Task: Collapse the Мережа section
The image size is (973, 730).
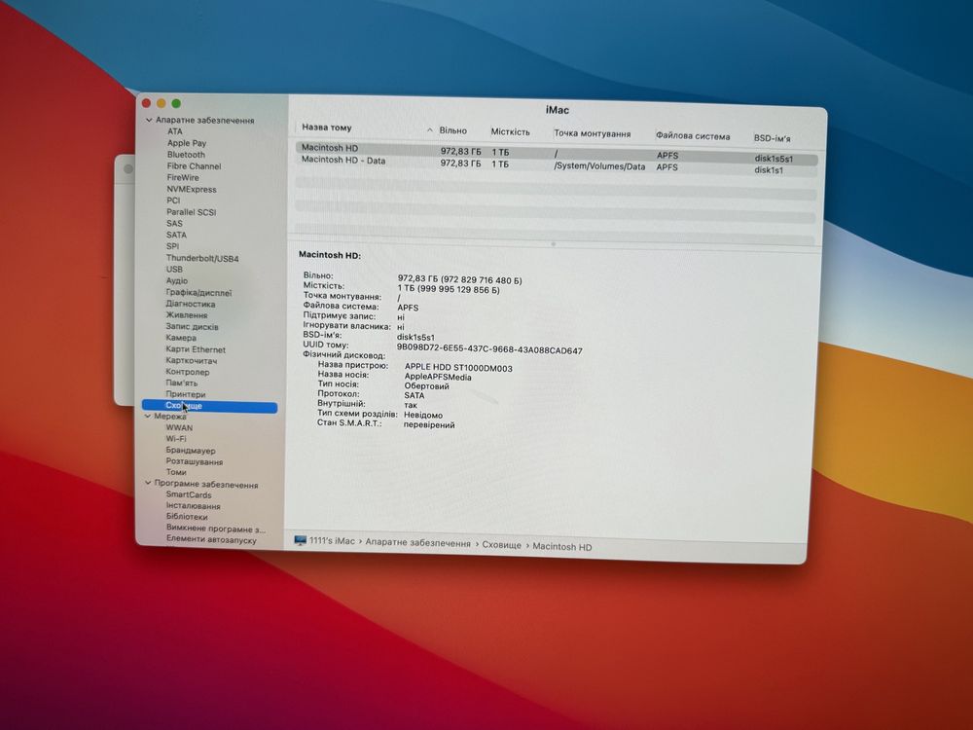Action: pyautogui.click(x=148, y=417)
